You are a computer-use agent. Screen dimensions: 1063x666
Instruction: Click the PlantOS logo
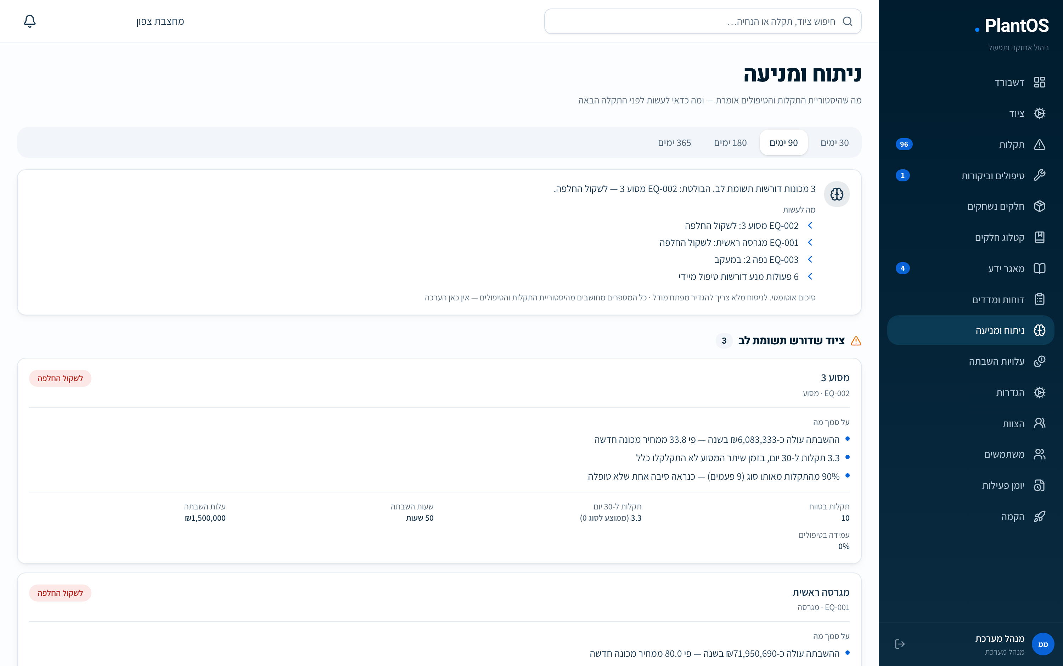[1012, 26]
